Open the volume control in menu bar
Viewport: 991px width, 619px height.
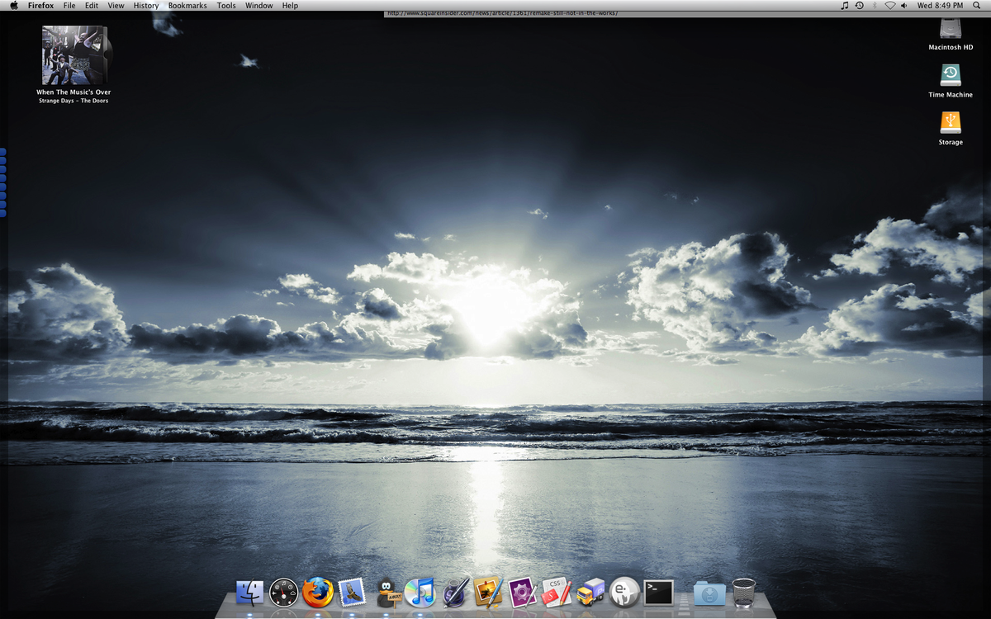click(x=904, y=6)
